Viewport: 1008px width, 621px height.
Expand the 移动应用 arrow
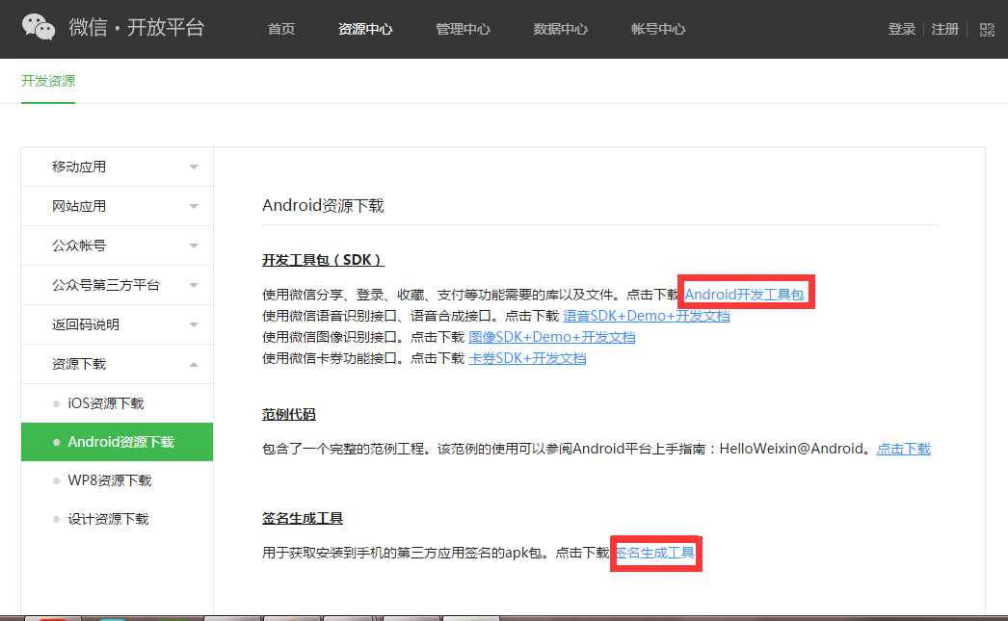(x=194, y=167)
